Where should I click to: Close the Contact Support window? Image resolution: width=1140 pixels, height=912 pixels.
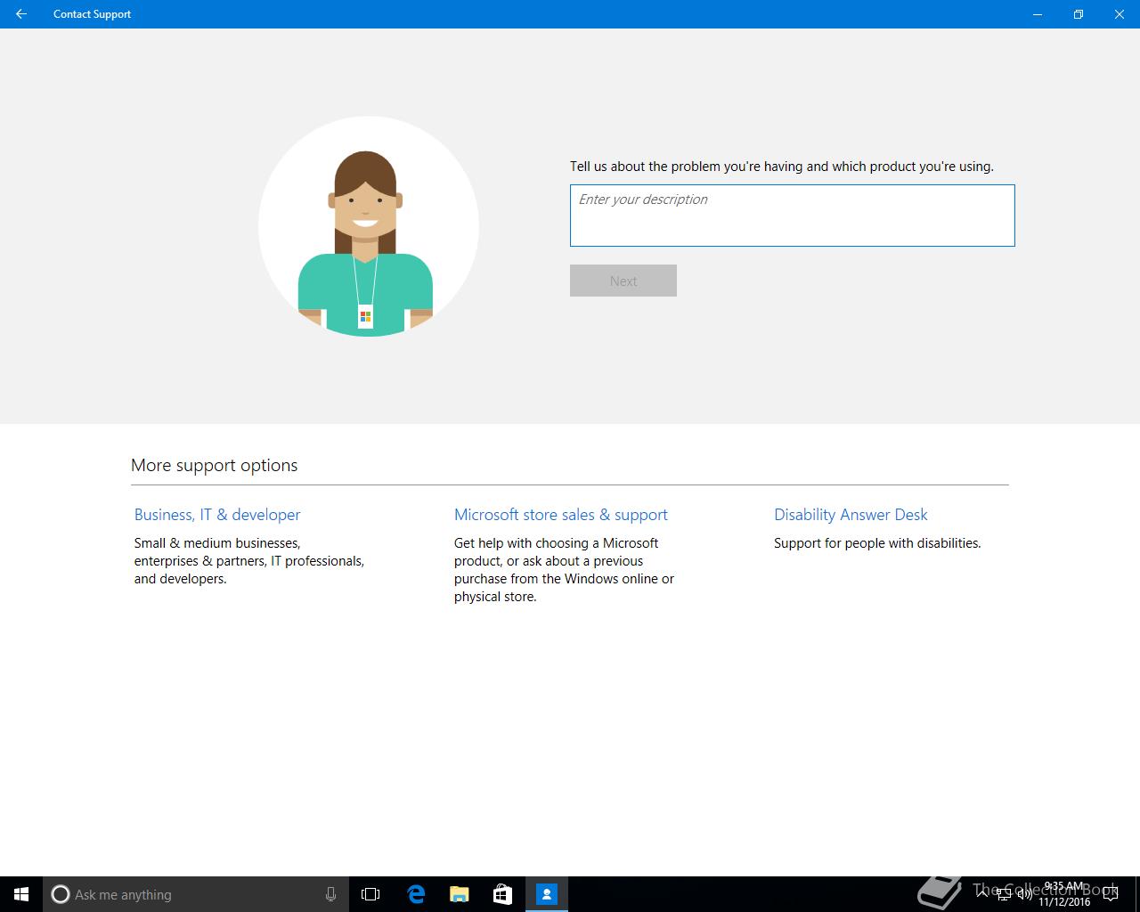[x=1120, y=14]
